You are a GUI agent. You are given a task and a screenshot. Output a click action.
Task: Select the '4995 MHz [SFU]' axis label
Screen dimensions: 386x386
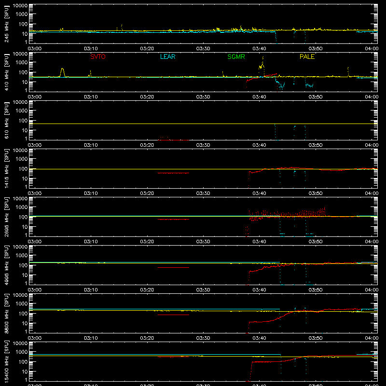(x=7, y=265)
